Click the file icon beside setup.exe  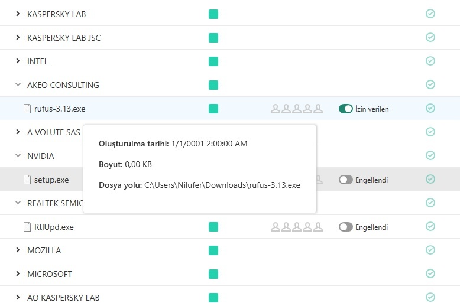(27, 180)
